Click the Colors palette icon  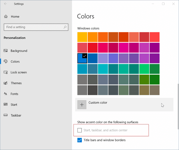pyautogui.click(x=6, y=62)
